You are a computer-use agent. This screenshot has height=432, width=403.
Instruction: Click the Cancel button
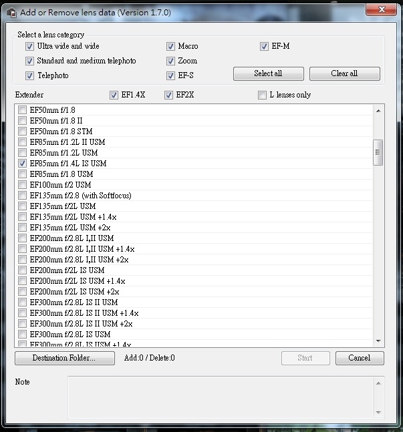(x=360, y=358)
